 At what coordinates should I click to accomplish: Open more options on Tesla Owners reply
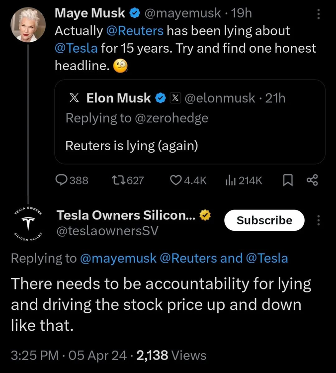[319, 220]
